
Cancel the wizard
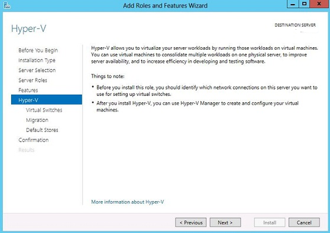point(304,222)
